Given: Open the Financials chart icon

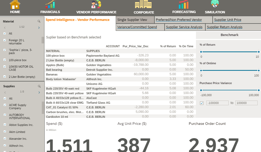Looking at the screenshot, I should [x=50, y=4].
